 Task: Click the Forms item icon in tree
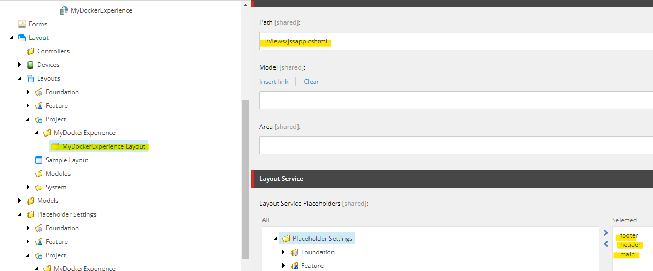click(x=21, y=24)
